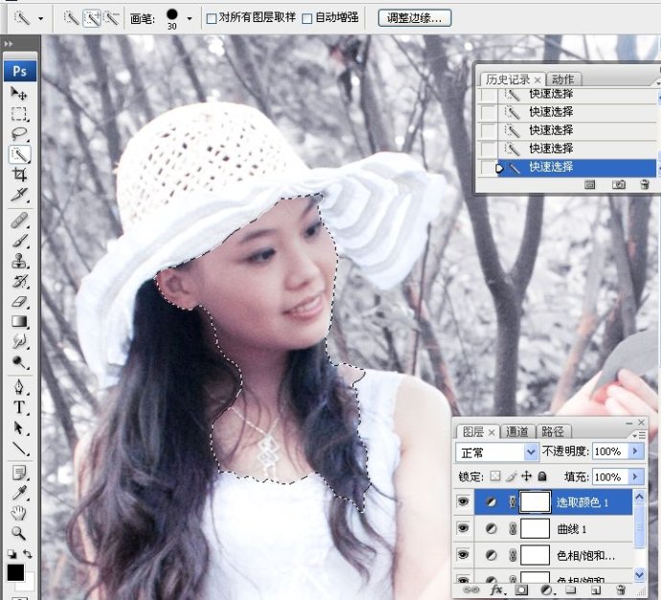Select the Brush tool
This screenshot has width=661, height=600.
click(18, 241)
